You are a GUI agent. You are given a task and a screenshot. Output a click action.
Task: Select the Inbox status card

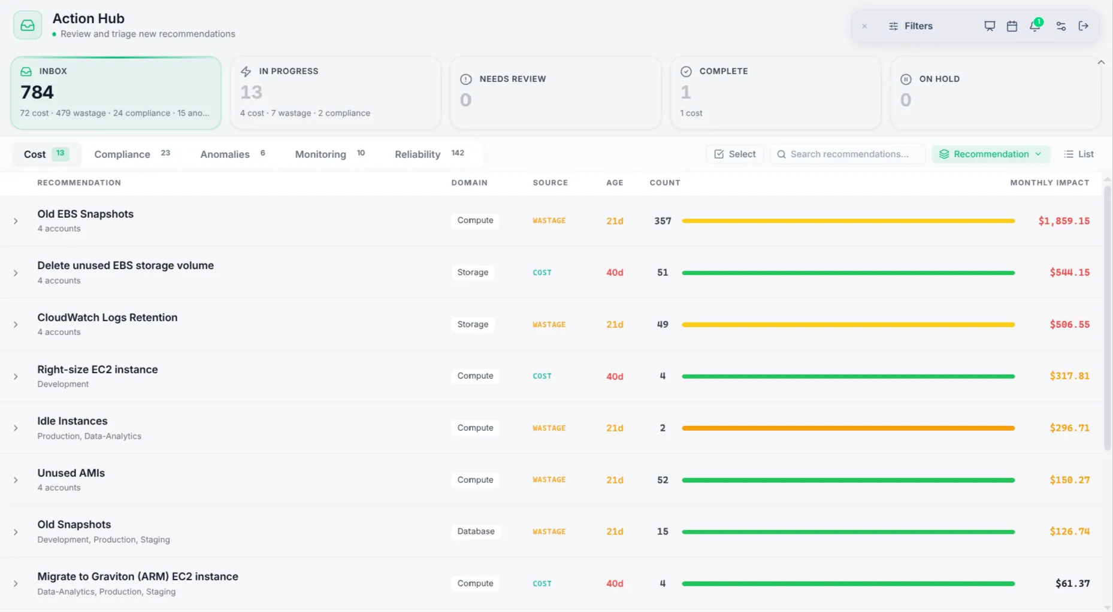tap(116, 93)
